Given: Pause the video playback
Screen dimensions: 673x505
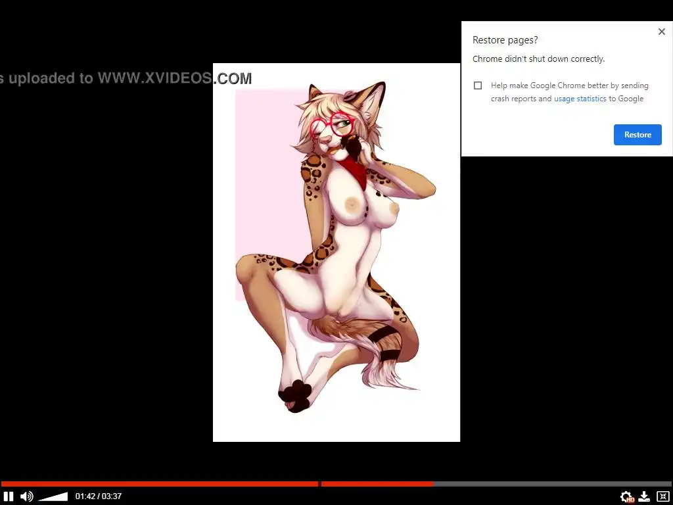Looking at the screenshot, I should point(8,496).
